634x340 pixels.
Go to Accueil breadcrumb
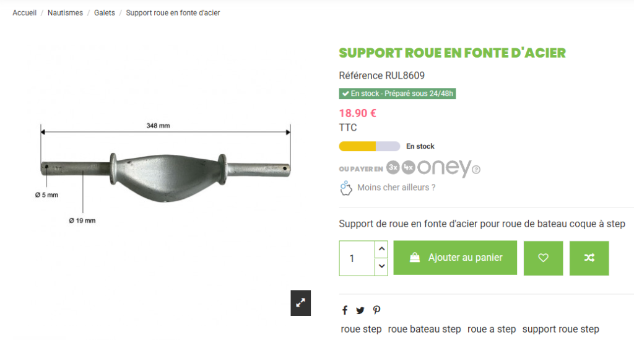tap(24, 13)
